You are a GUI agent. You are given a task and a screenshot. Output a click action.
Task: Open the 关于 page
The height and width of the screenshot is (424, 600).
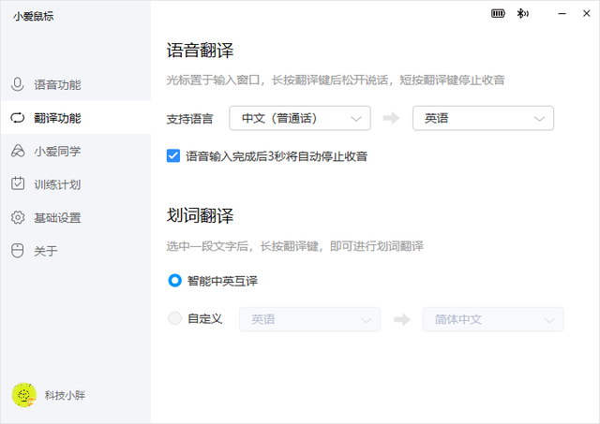pos(76,251)
